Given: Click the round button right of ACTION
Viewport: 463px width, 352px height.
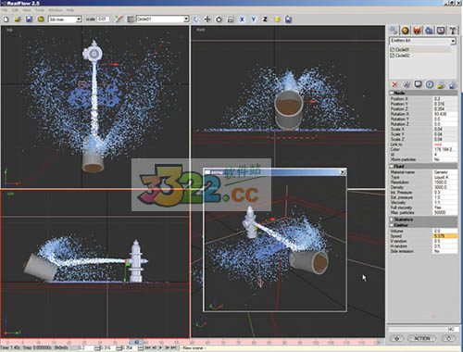Looking at the screenshot, I should [449, 338].
